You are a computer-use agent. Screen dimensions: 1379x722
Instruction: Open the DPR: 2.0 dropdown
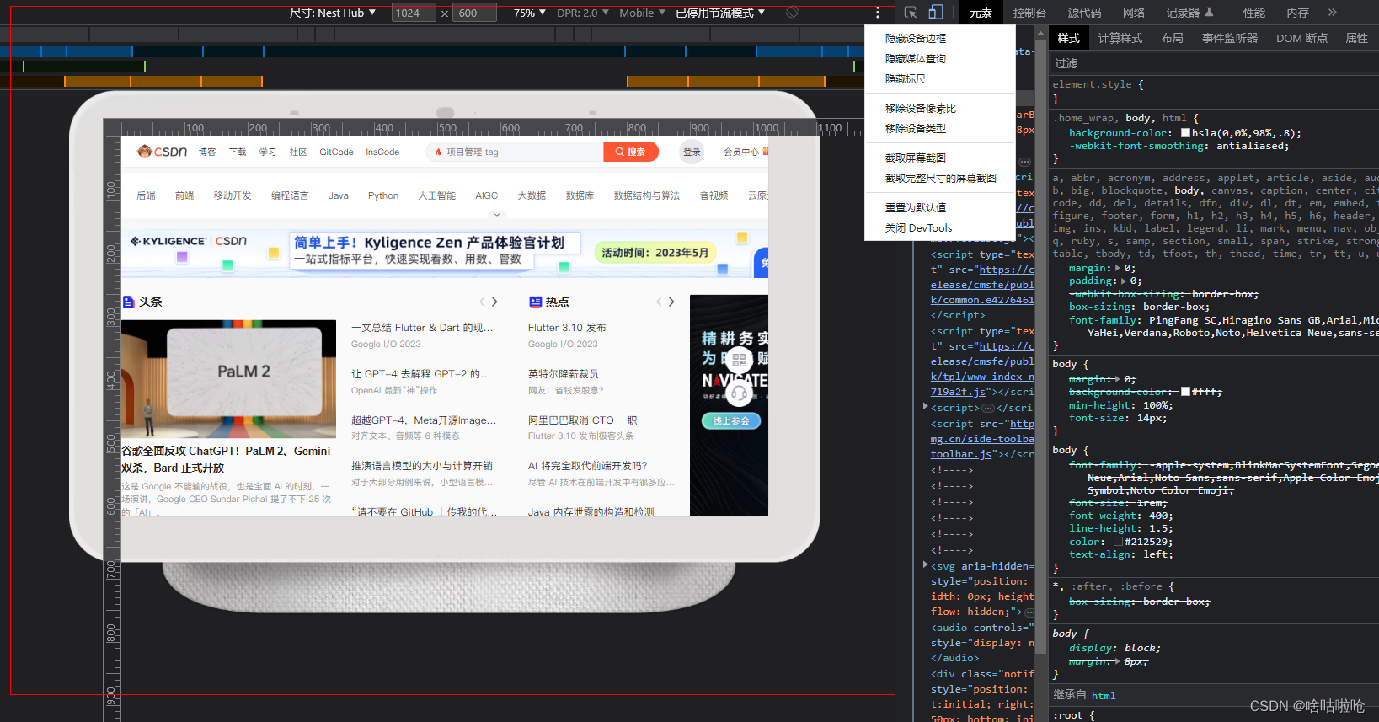click(583, 13)
